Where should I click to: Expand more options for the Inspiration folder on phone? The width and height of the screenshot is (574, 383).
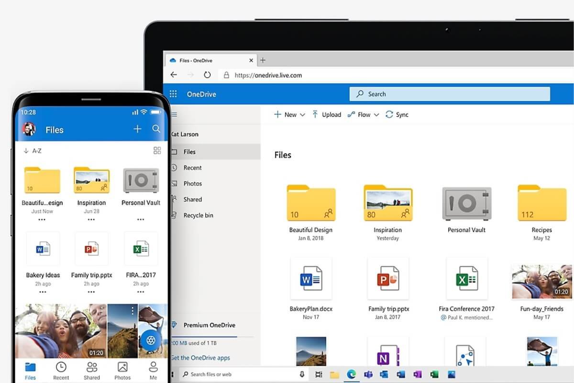coord(91,219)
